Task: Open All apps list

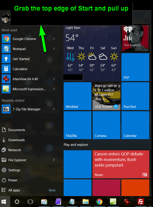Action: (x=14, y=190)
